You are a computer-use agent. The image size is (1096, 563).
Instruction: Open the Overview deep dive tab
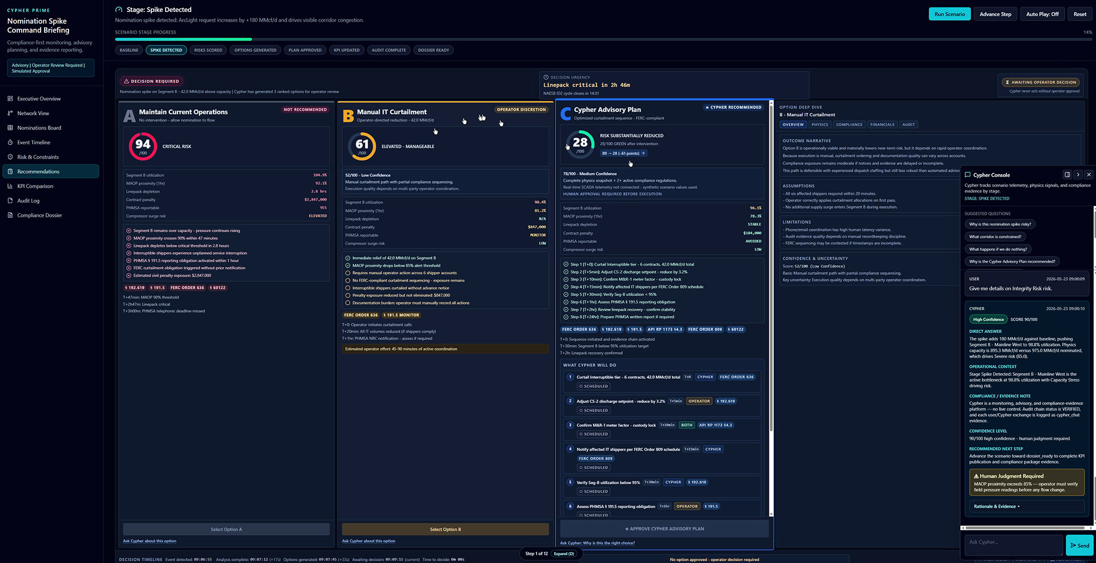793,124
